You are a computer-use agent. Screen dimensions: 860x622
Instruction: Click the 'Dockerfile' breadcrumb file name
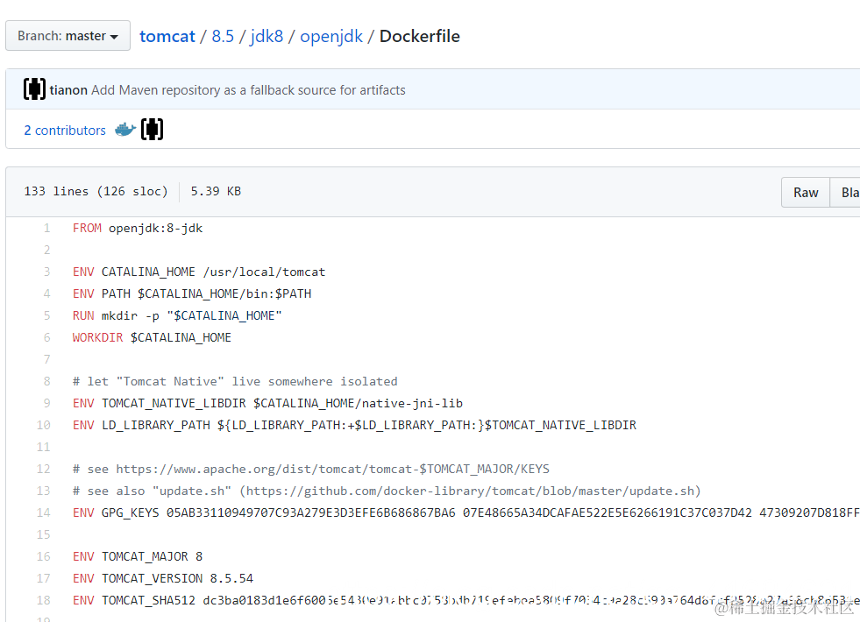[420, 36]
